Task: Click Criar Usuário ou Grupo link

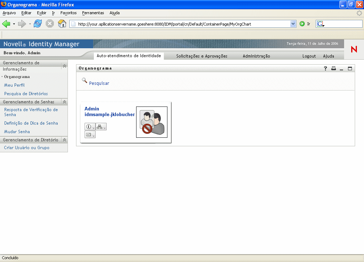Action: pos(27,148)
